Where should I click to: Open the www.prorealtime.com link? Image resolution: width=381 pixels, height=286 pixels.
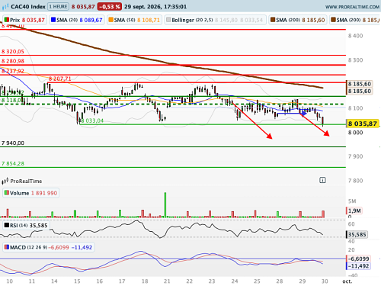tap(352, 7)
